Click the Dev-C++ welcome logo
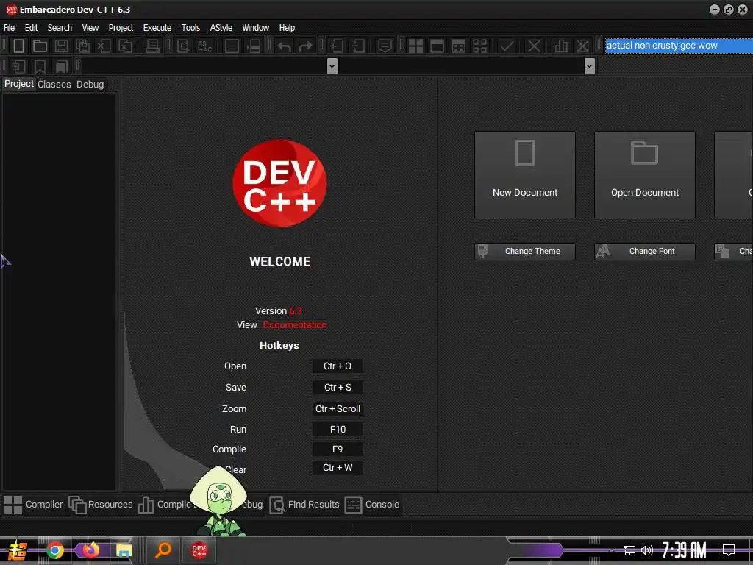 pos(279,183)
